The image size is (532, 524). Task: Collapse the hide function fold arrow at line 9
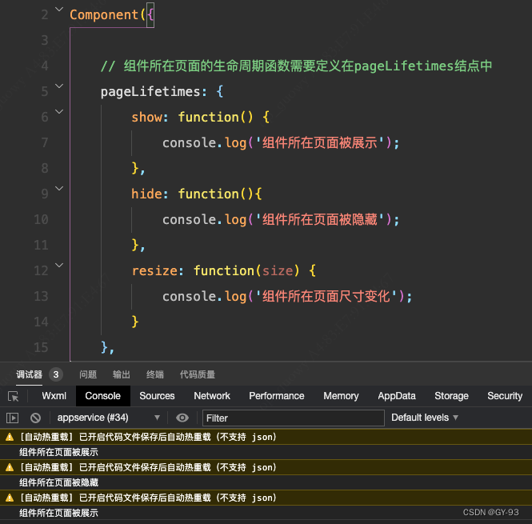coord(59,188)
